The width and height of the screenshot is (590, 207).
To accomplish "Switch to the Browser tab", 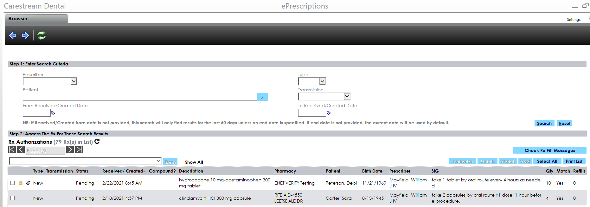I will 18,19.
